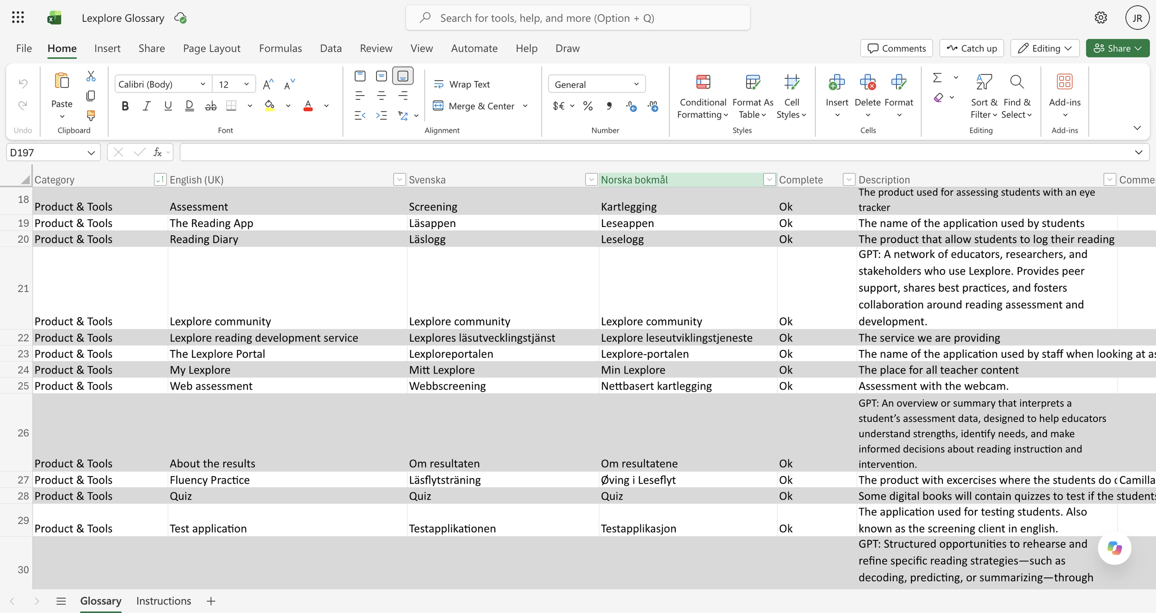Center text horizontally

(x=381, y=96)
